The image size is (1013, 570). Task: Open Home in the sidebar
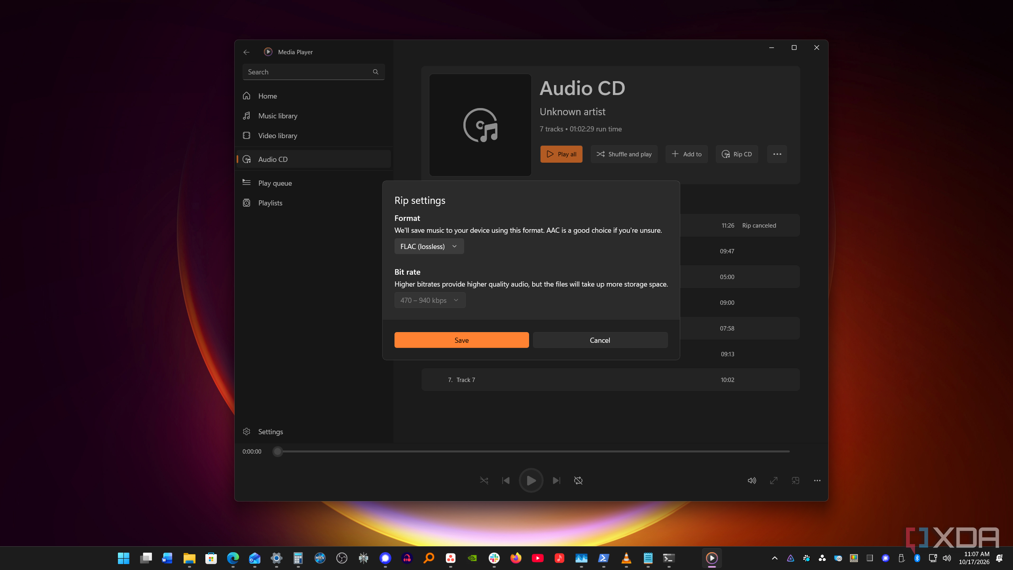pos(313,96)
